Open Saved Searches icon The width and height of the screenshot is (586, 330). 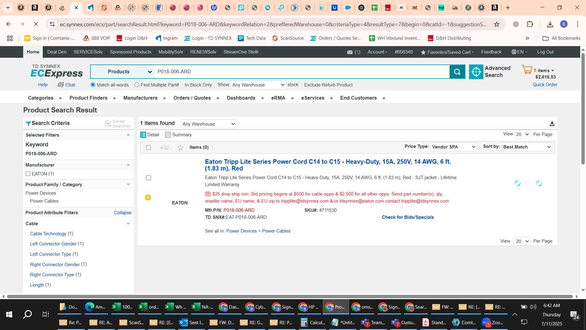point(108,123)
